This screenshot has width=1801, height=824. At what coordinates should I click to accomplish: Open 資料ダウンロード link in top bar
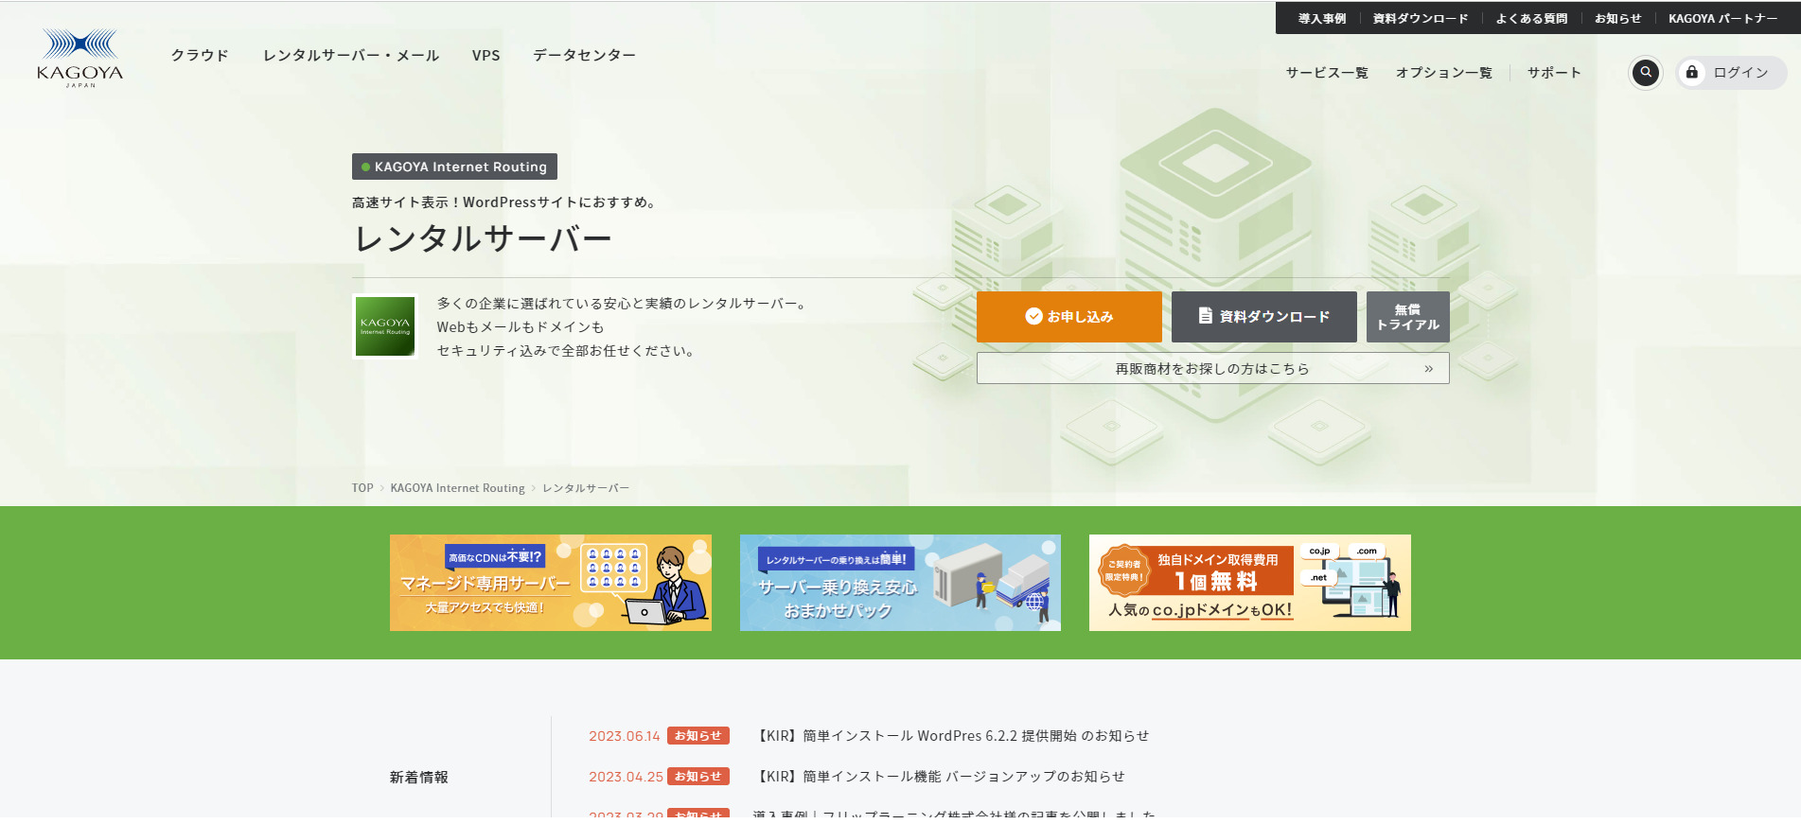click(x=1421, y=19)
